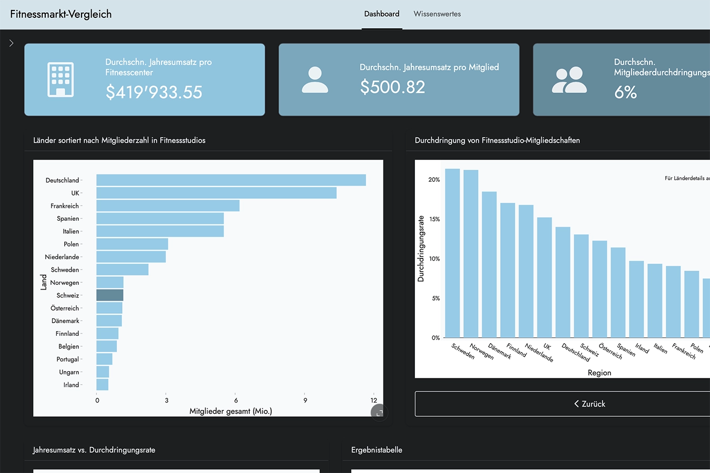Click the Spanien bar in members chart
Viewport: 710px width, 473px height.
160,219
